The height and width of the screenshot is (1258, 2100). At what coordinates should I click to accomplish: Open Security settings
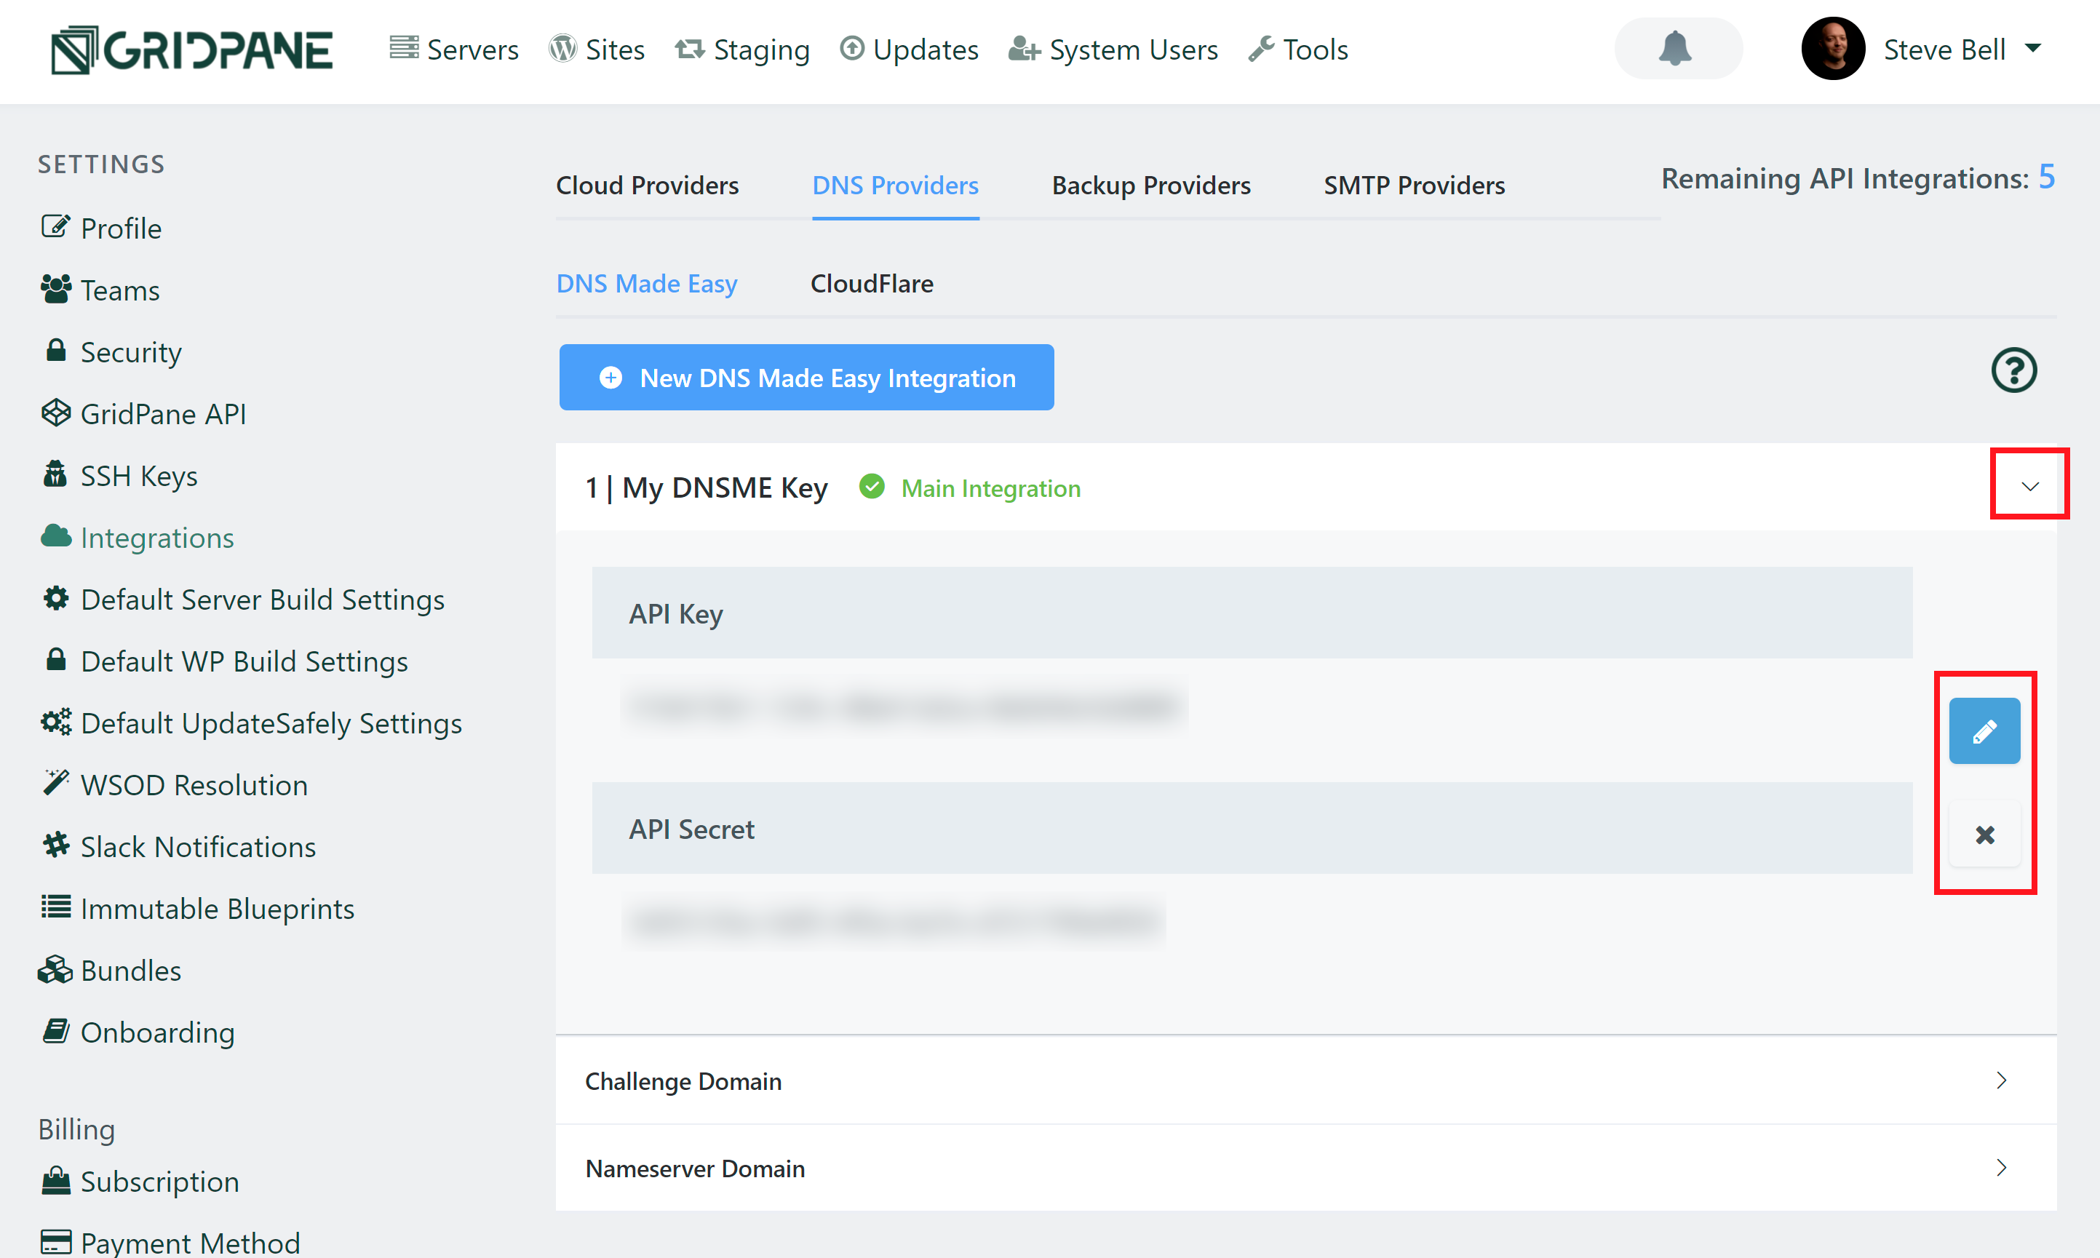point(112,352)
